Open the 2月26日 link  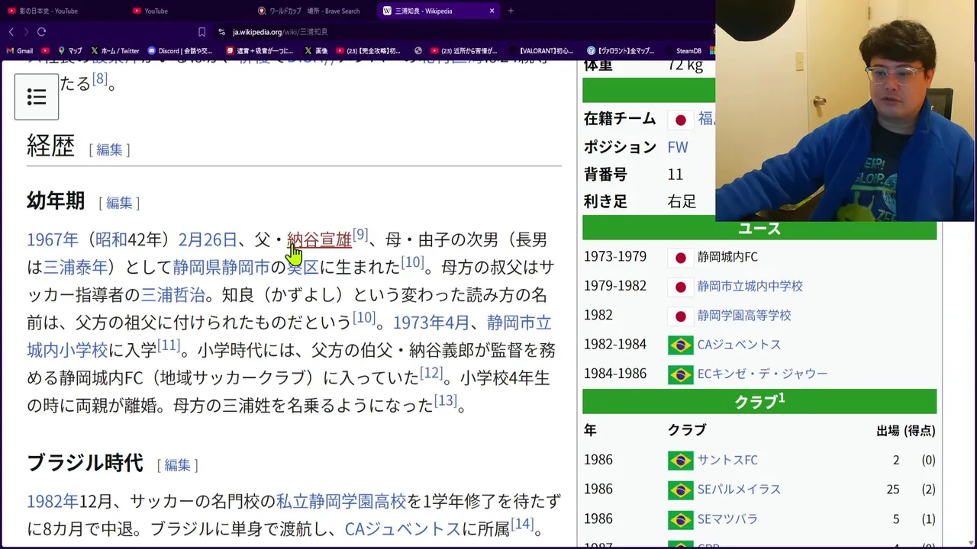tap(208, 239)
